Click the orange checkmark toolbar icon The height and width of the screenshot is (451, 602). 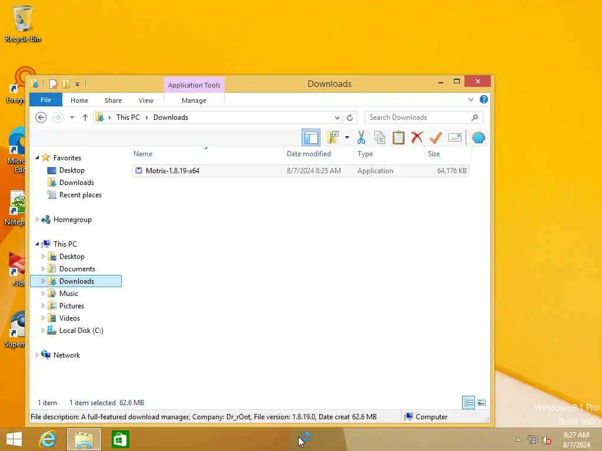pos(436,137)
